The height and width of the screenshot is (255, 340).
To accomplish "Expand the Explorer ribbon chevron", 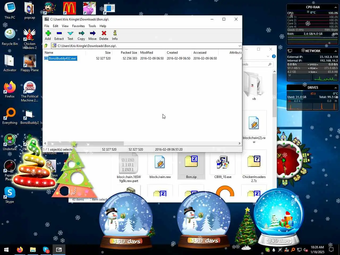I will [268, 56].
